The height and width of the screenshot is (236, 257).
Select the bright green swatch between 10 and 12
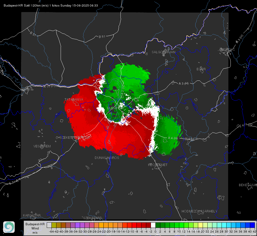pos(181,225)
